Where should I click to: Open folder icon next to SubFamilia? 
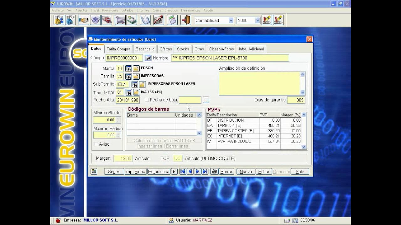pos(142,84)
